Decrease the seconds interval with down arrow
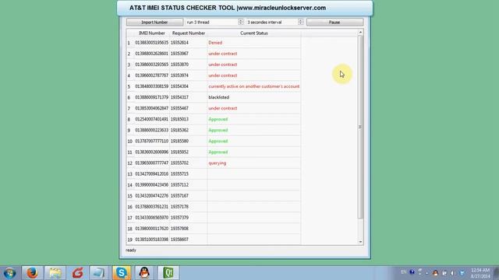This screenshot has width=499, height=280. 300,24
